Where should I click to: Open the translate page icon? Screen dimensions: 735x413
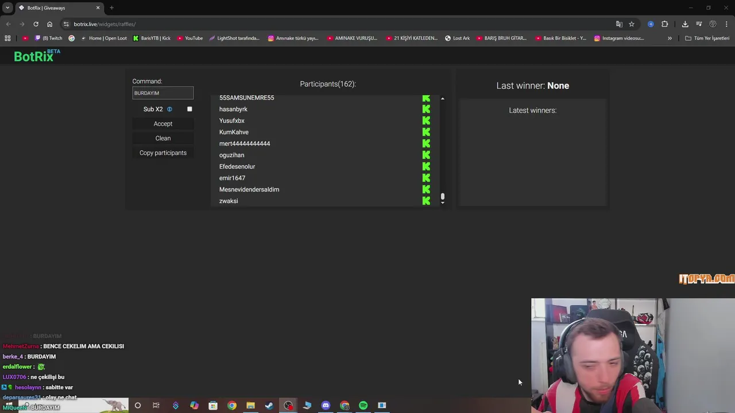click(x=619, y=24)
